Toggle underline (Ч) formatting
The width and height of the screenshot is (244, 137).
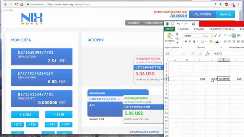(x=194, y=41)
